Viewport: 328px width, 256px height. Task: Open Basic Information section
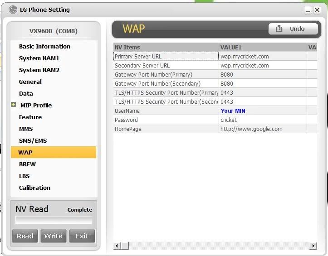pyautogui.click(x=44, y=46)
